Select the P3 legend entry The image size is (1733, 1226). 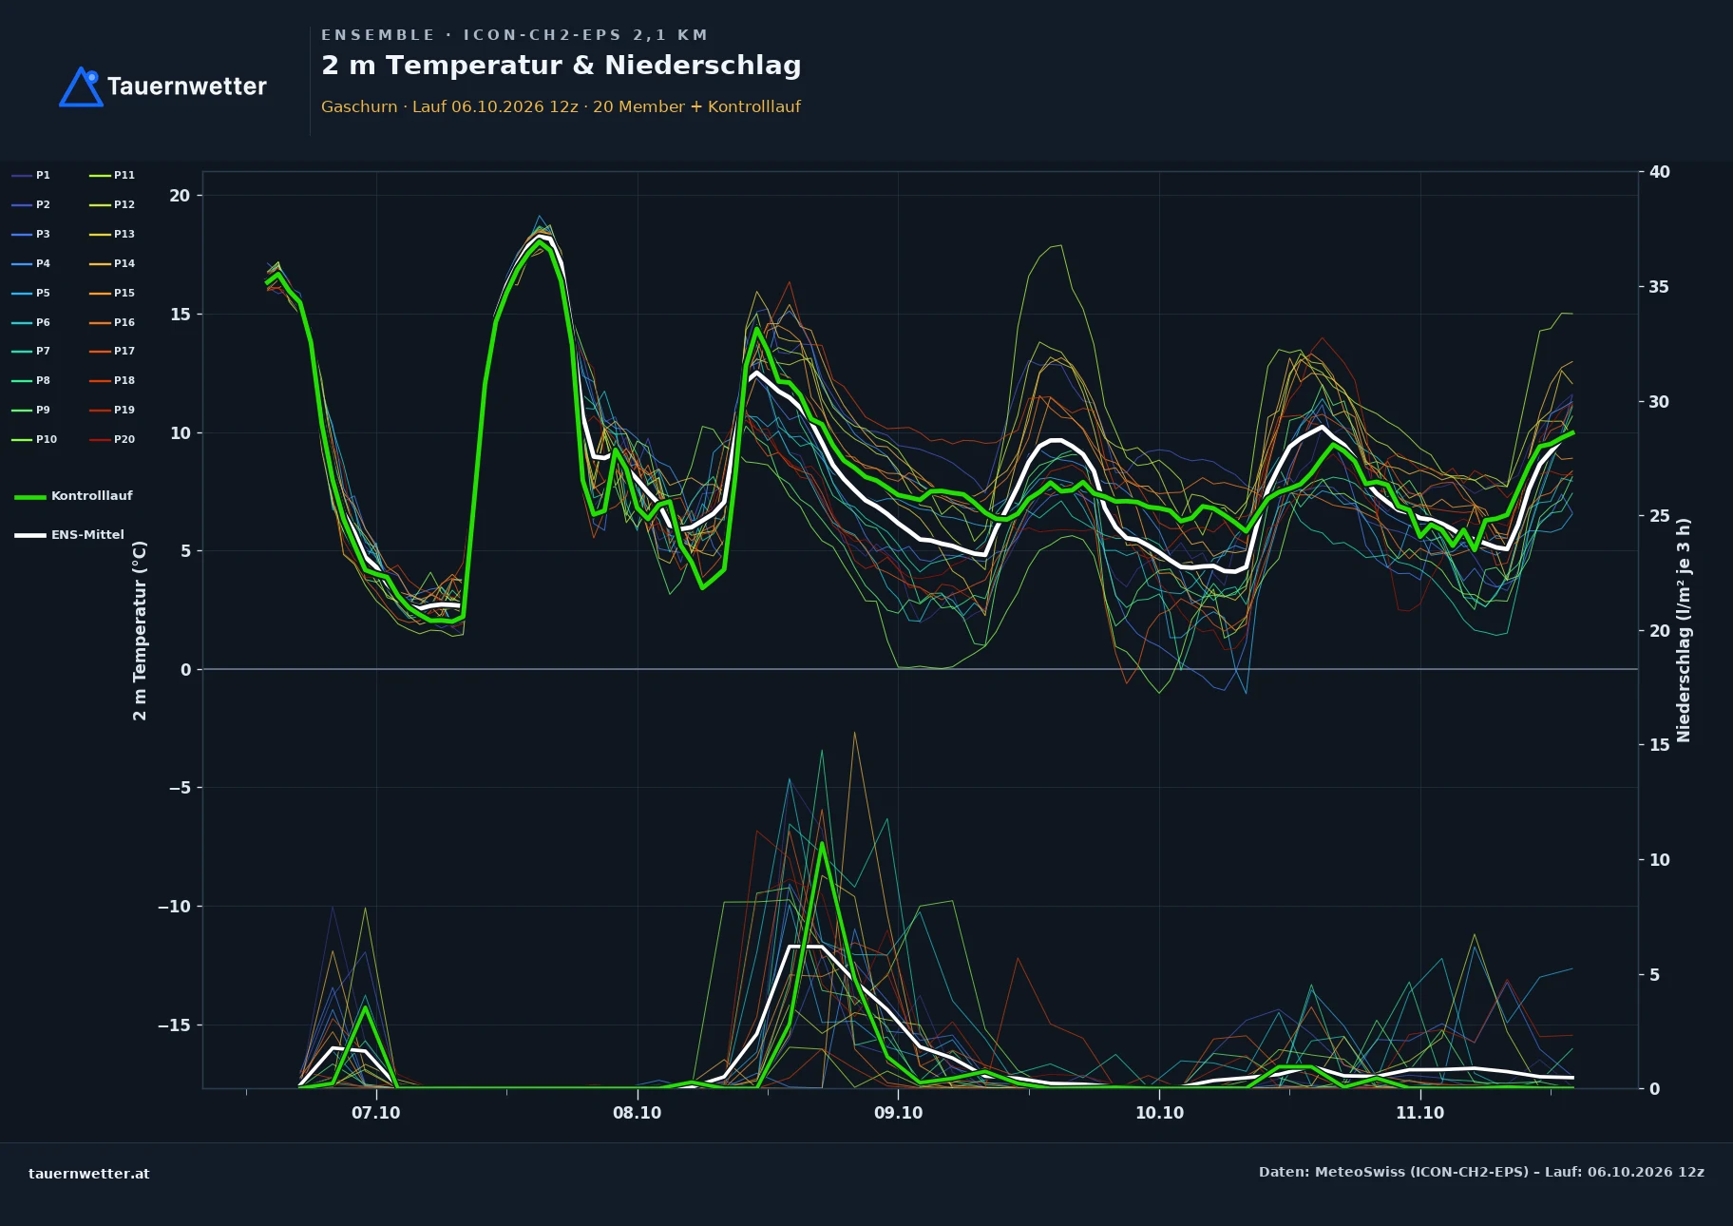click(31, 234)
